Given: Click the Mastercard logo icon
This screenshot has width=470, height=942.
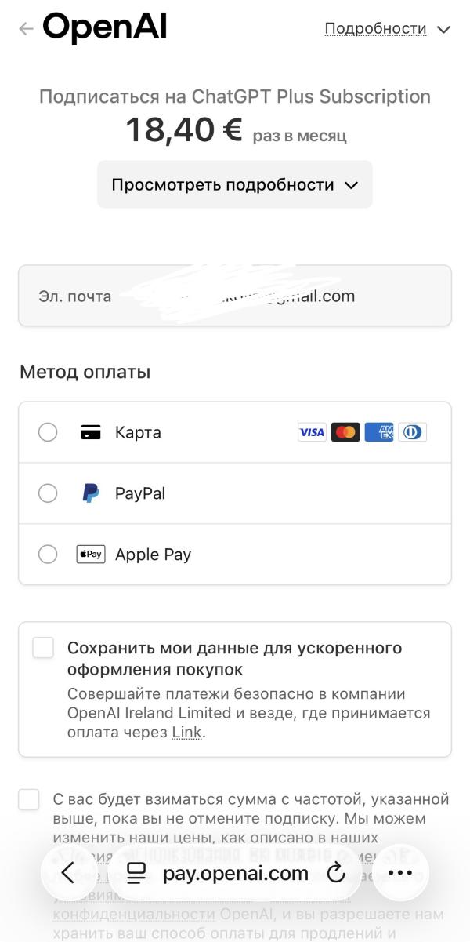Looking at the screenshot, I should [x=345, y=432].
